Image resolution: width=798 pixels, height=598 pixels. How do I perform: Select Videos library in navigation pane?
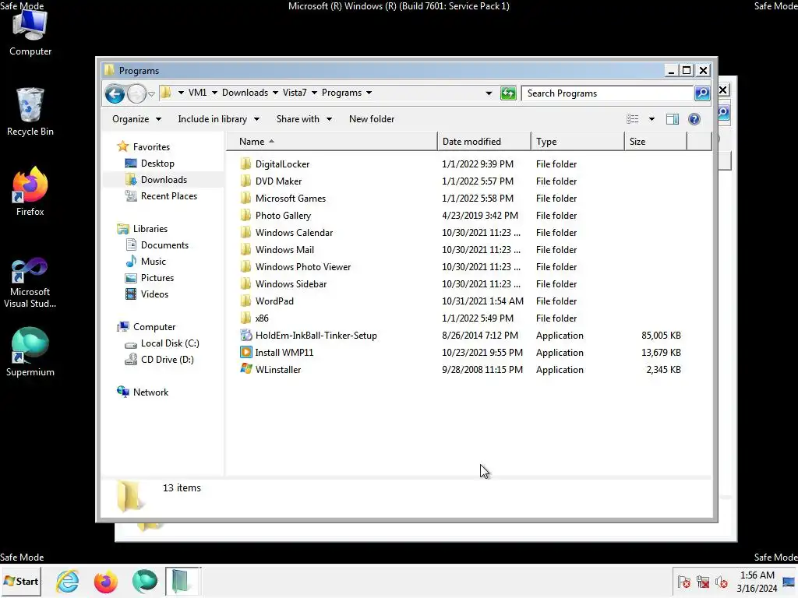(154, 294)
